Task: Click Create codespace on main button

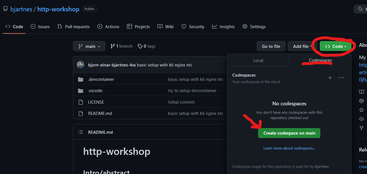Action: pyautogui.click(x=289, y=133)
